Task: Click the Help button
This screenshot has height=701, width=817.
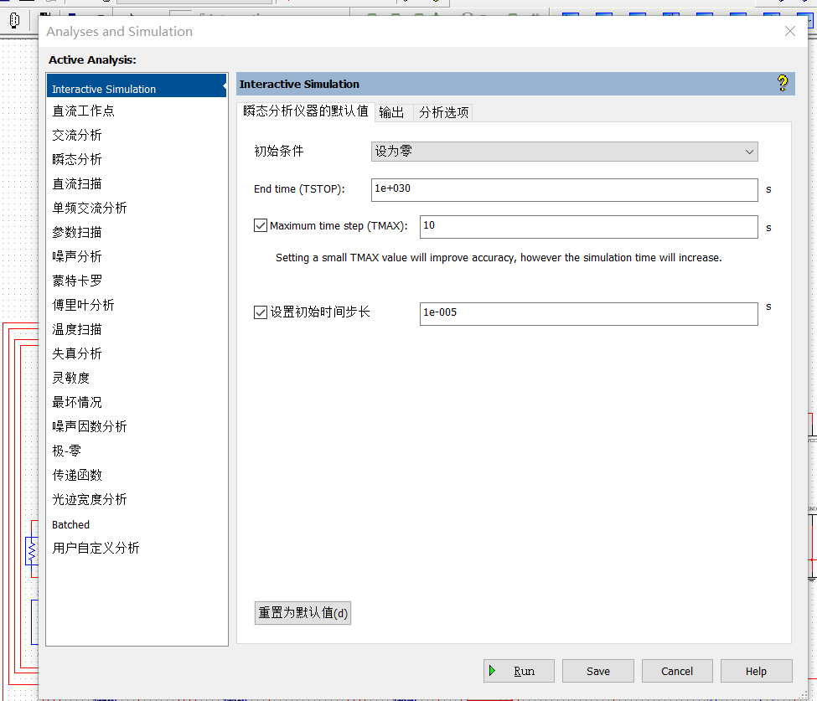Action: [756, 671]
